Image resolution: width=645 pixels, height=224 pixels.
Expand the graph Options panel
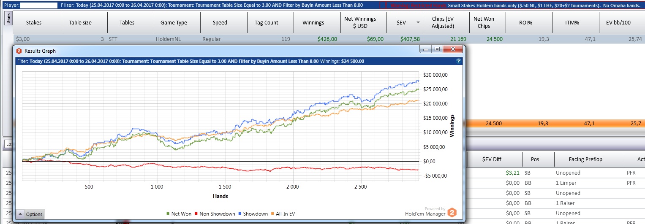(x=30, y=214)
